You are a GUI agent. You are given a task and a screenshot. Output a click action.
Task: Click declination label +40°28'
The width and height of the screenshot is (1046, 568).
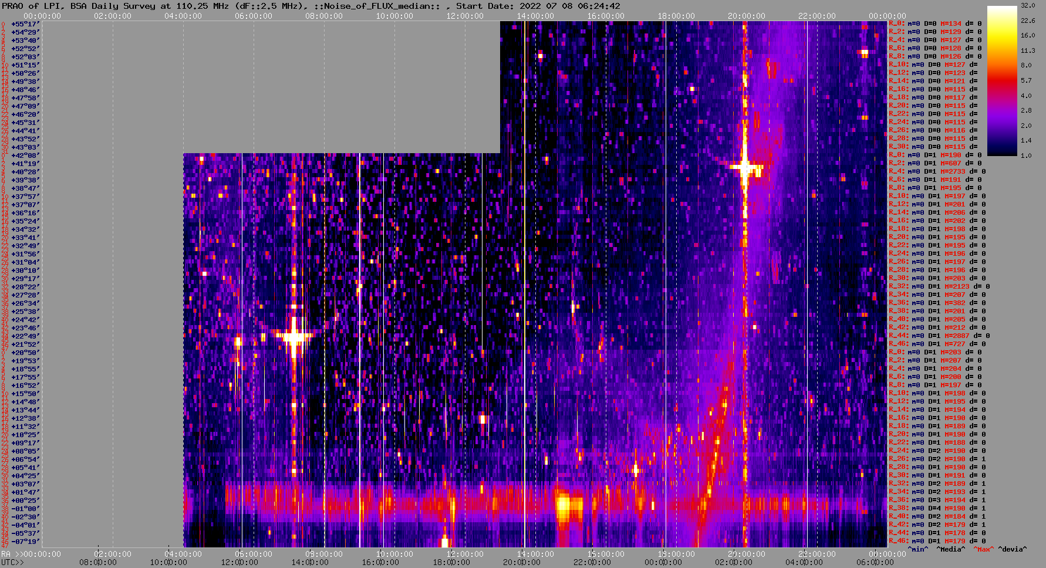(25, 172)
